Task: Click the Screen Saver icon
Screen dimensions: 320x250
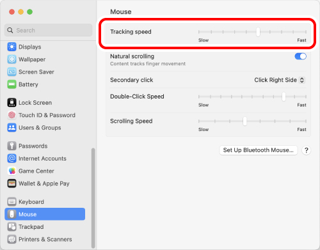Action: point(12,72)
